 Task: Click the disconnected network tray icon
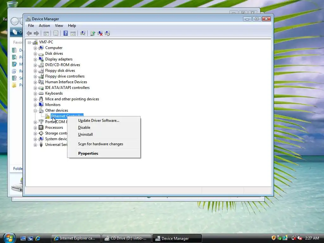[x=294, y=238]
